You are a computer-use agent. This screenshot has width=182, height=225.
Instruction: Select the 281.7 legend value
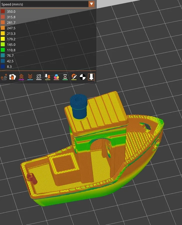(11, 23)
